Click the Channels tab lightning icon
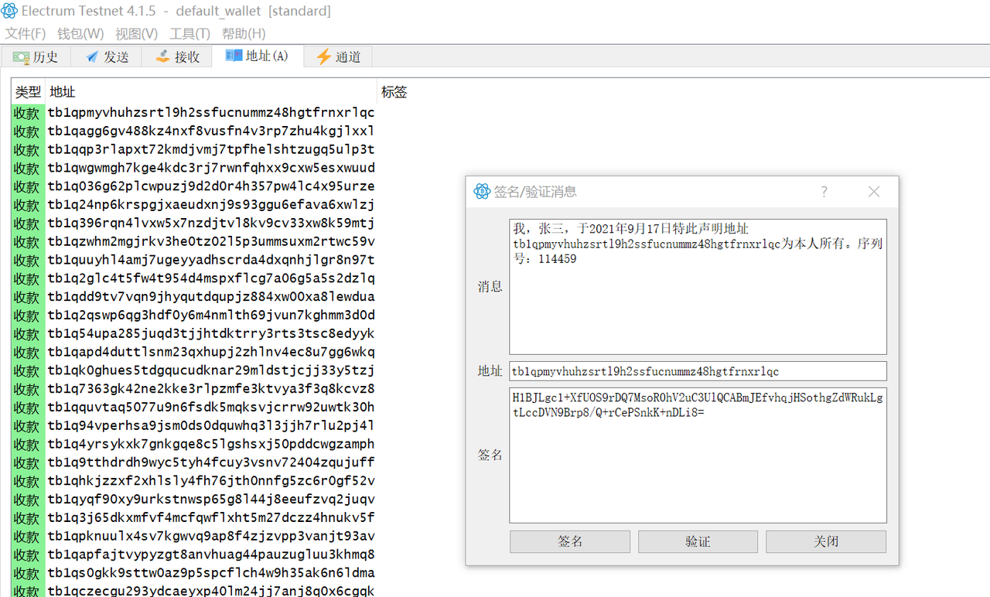This screenshot has height=597, width=990. (323, 57)
